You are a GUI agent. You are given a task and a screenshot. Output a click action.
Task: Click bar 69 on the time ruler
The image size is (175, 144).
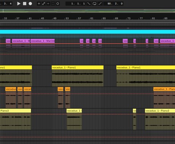click(116, 19)
